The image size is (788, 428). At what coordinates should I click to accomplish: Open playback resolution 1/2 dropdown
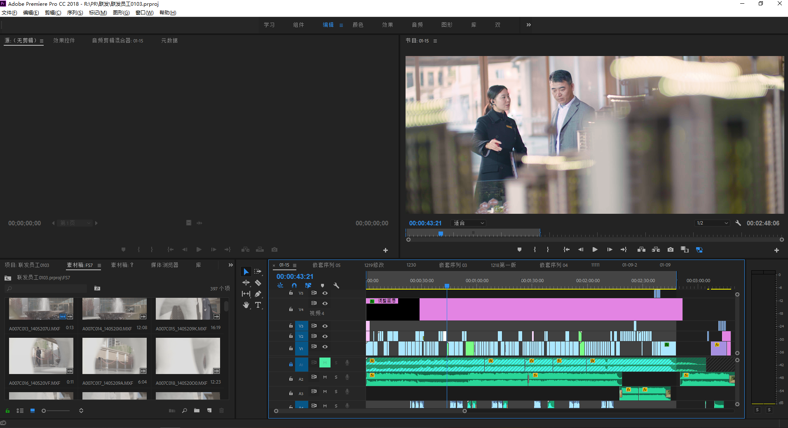712,223
